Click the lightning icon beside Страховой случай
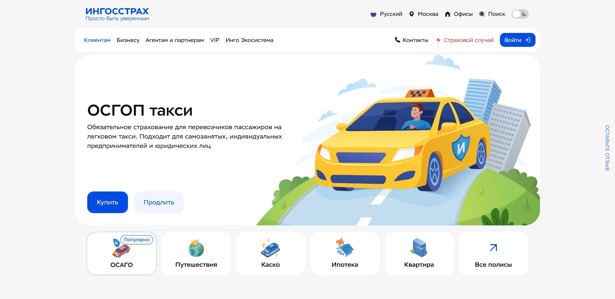 pos(438,40)
